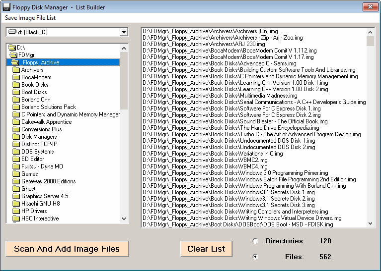Close the Floppy Disk Manager window

click(370, 7)
